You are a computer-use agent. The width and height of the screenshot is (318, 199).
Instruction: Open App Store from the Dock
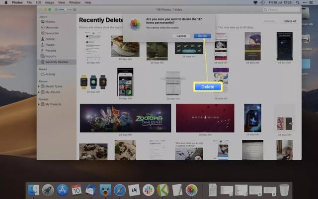(x=62, y=190)
